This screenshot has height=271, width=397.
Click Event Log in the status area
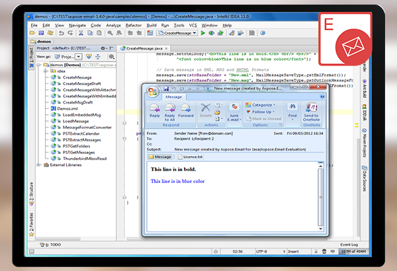[349, 245]
